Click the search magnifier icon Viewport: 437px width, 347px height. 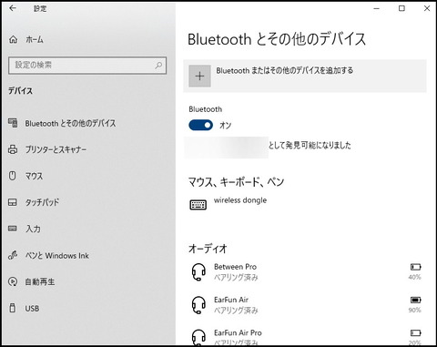point(158,65)
